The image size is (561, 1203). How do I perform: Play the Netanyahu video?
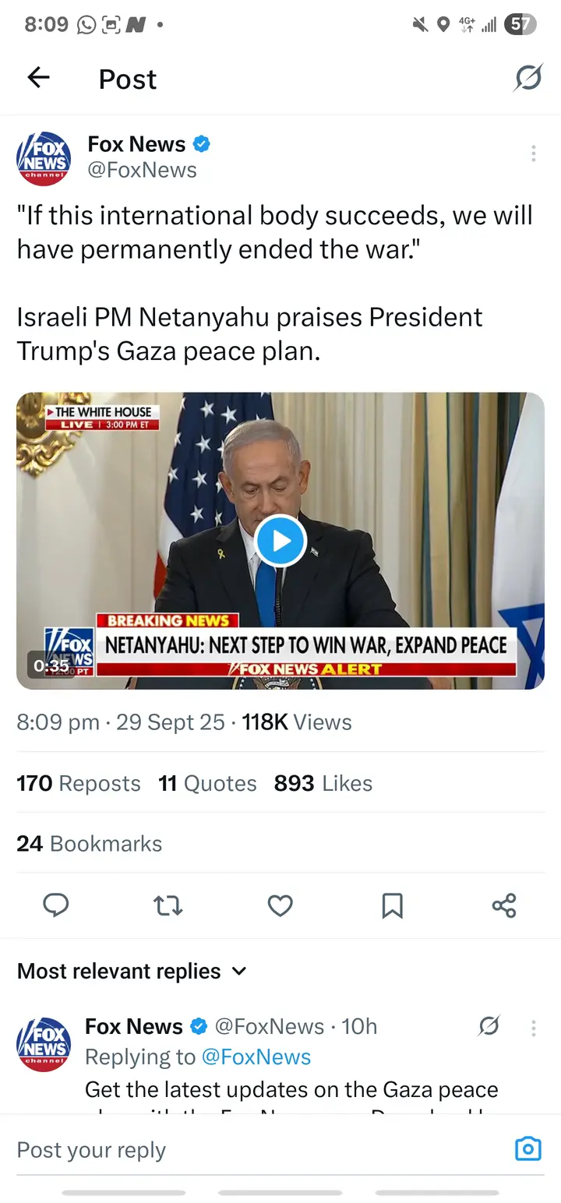280,541
